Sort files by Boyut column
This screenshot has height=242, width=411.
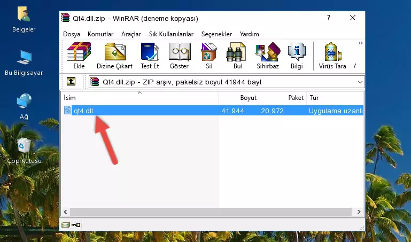tap(239, 98)
